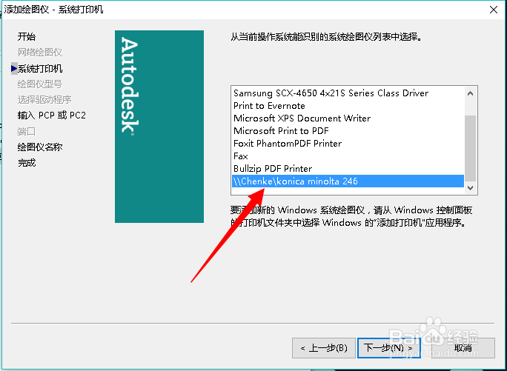This screenshot has width=507, height=371.
Task: Pick Bullzip PDF Printer from list
Action: tap(348, 169)
